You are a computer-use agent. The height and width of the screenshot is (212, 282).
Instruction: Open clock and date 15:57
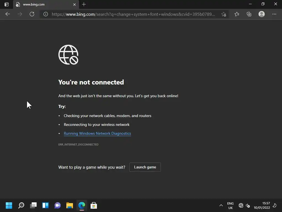262,205
